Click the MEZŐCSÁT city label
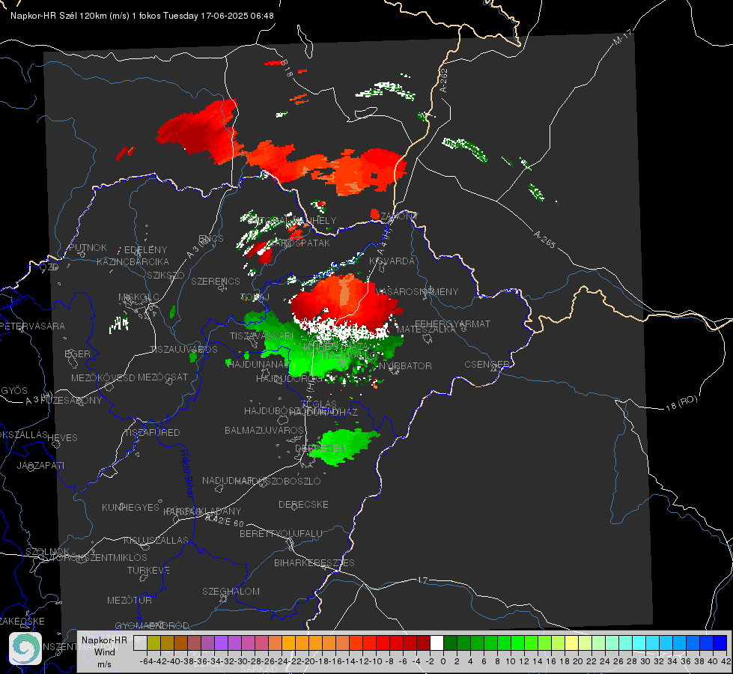The width and height of the screenshot is (733, 674). click(x=162, y=377)
